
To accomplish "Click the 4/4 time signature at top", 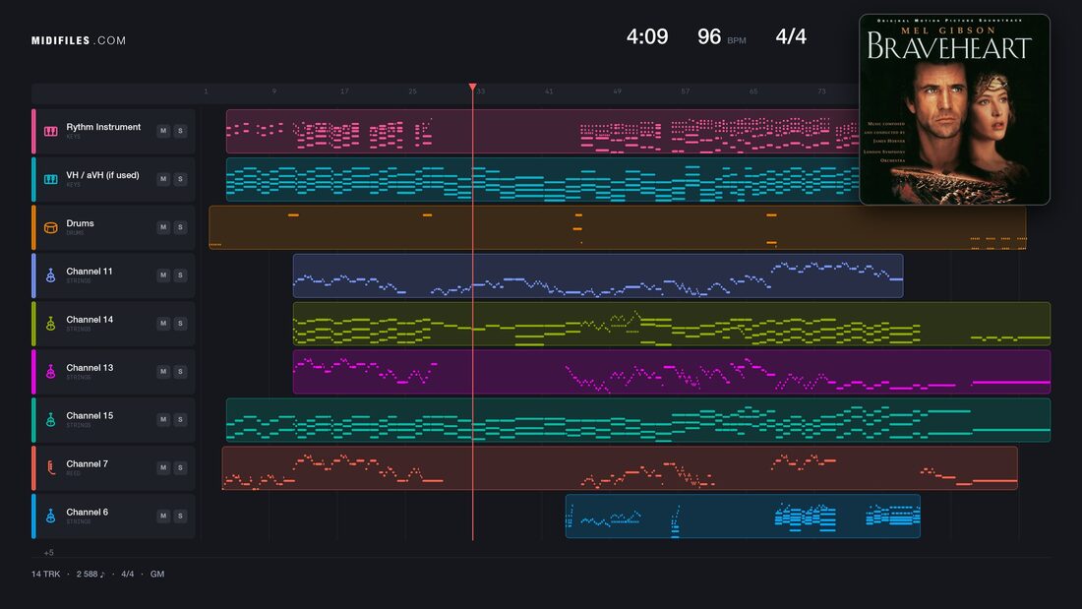I will 791,36.
